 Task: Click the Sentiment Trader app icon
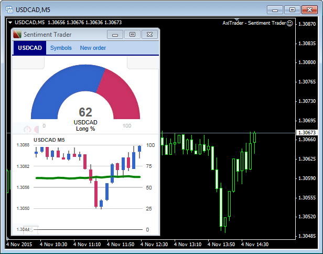(x=17, y=34)
